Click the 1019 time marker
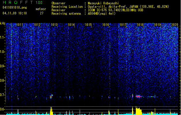Screen dimensions: 181x115 pyautogui.click(x=157, y=25)
